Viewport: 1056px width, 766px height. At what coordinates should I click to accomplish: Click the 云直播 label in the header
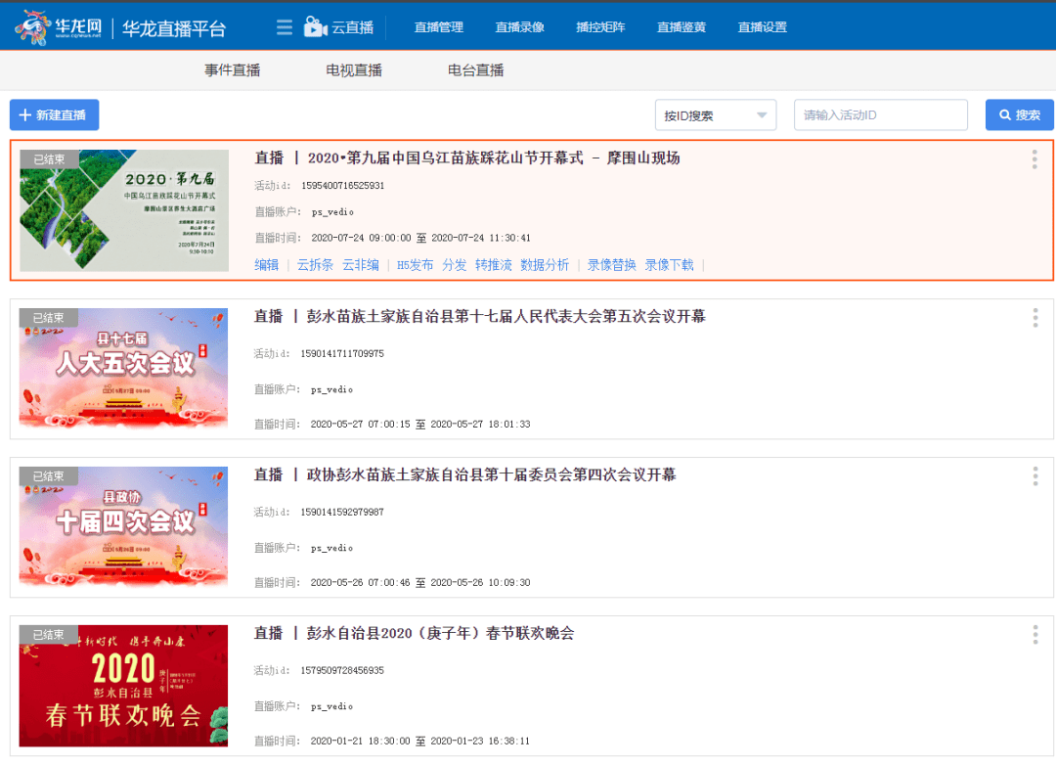[x=352, y=27]
